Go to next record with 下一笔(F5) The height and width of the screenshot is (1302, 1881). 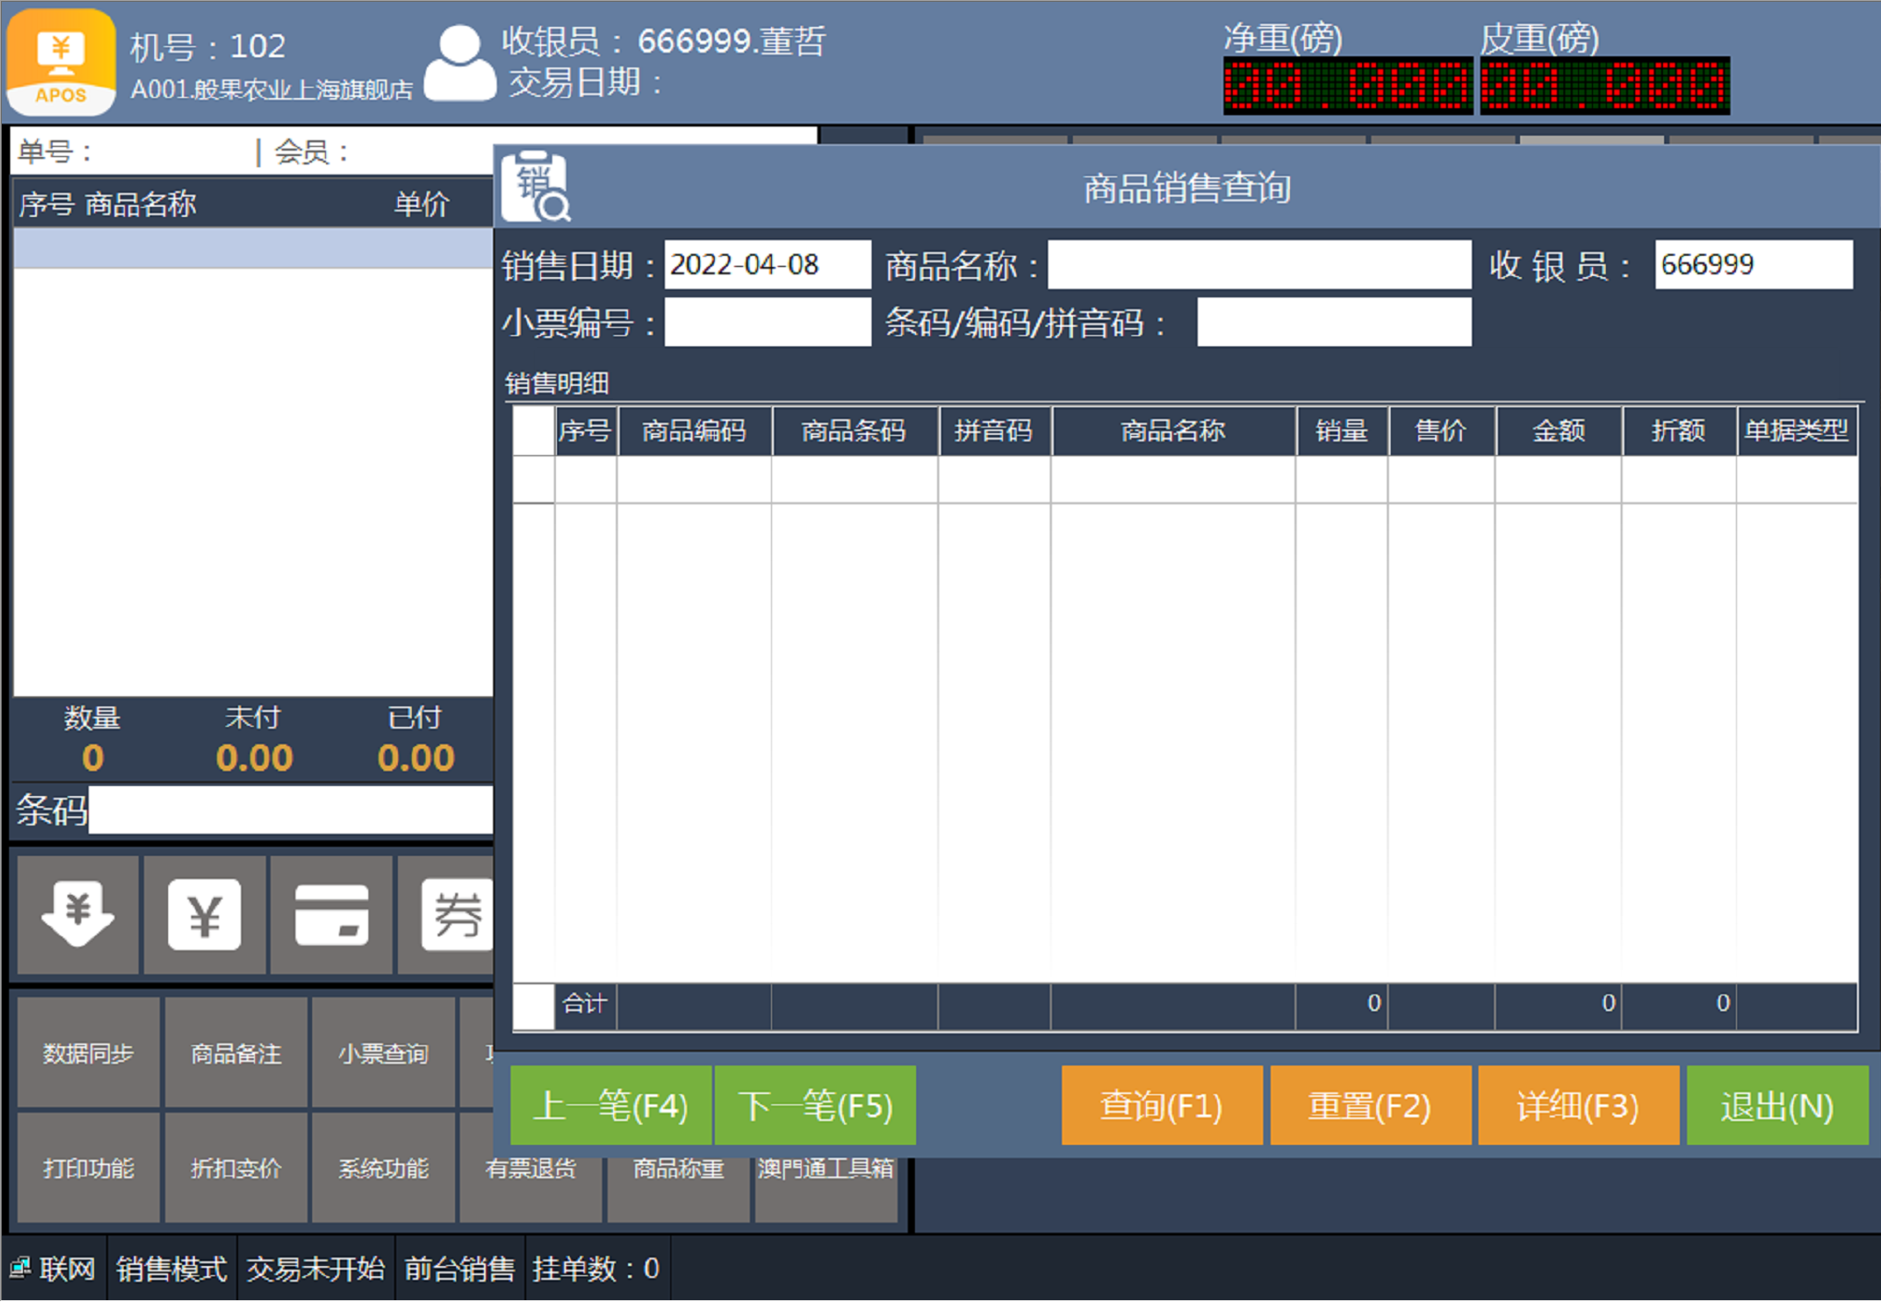815,1105
